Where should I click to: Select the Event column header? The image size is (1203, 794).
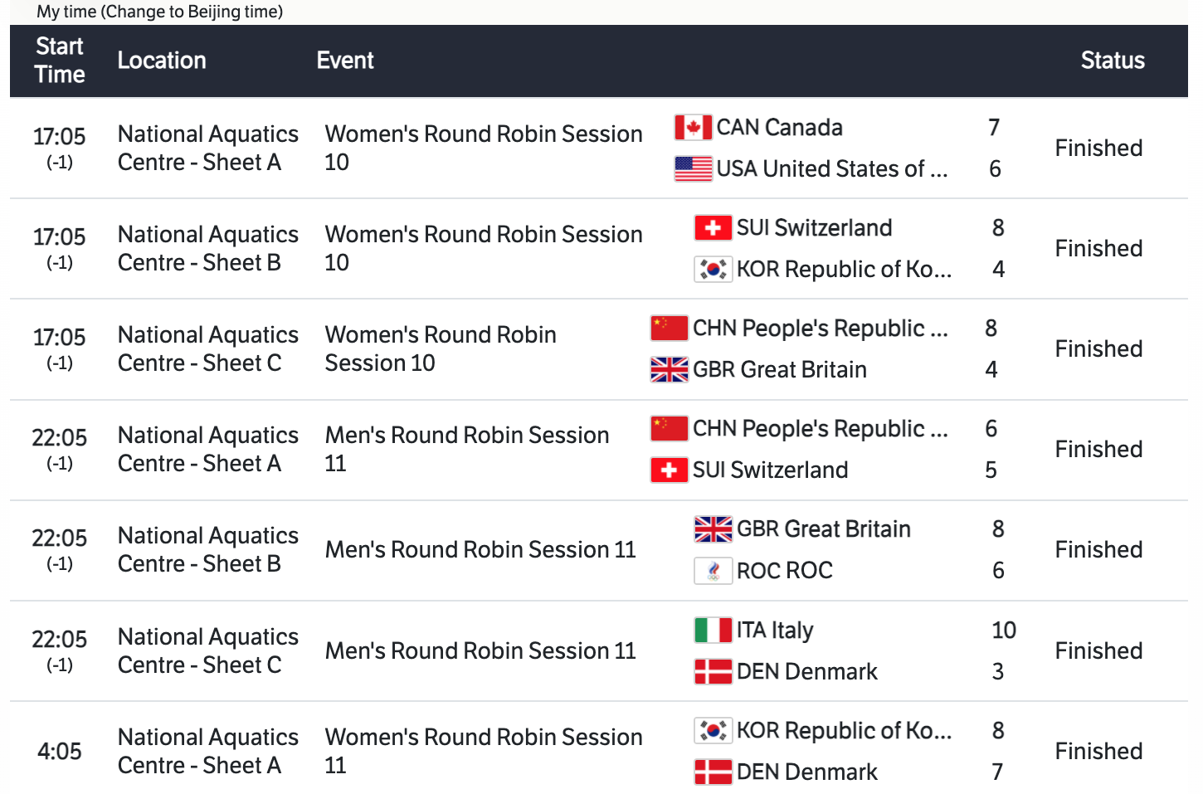[345, 61]
